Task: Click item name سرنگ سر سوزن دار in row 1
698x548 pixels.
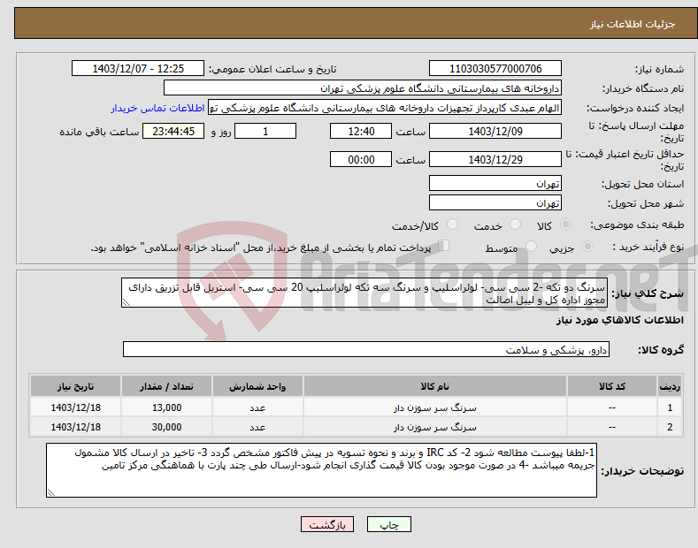Action: click(435, 407)
